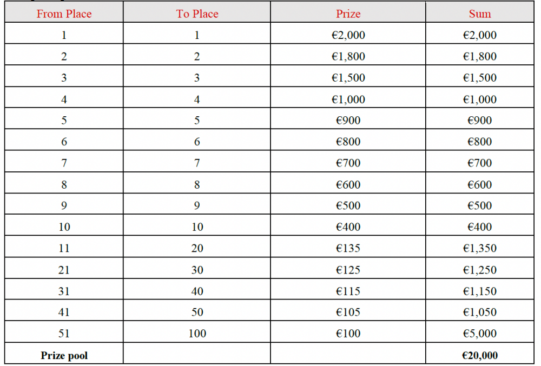Click the "To Place" column header
Image resolution: width=541 pixels, height=366 pixels.
197,14
